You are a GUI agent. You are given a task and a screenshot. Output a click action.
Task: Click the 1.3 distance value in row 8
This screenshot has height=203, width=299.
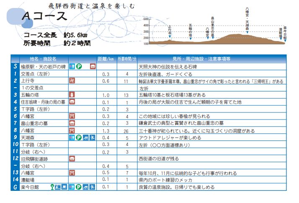(106, 131)
